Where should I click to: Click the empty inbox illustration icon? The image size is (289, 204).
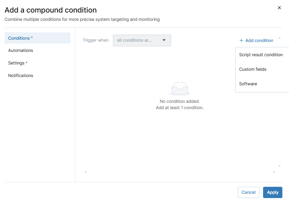click(x=180, y=88)
